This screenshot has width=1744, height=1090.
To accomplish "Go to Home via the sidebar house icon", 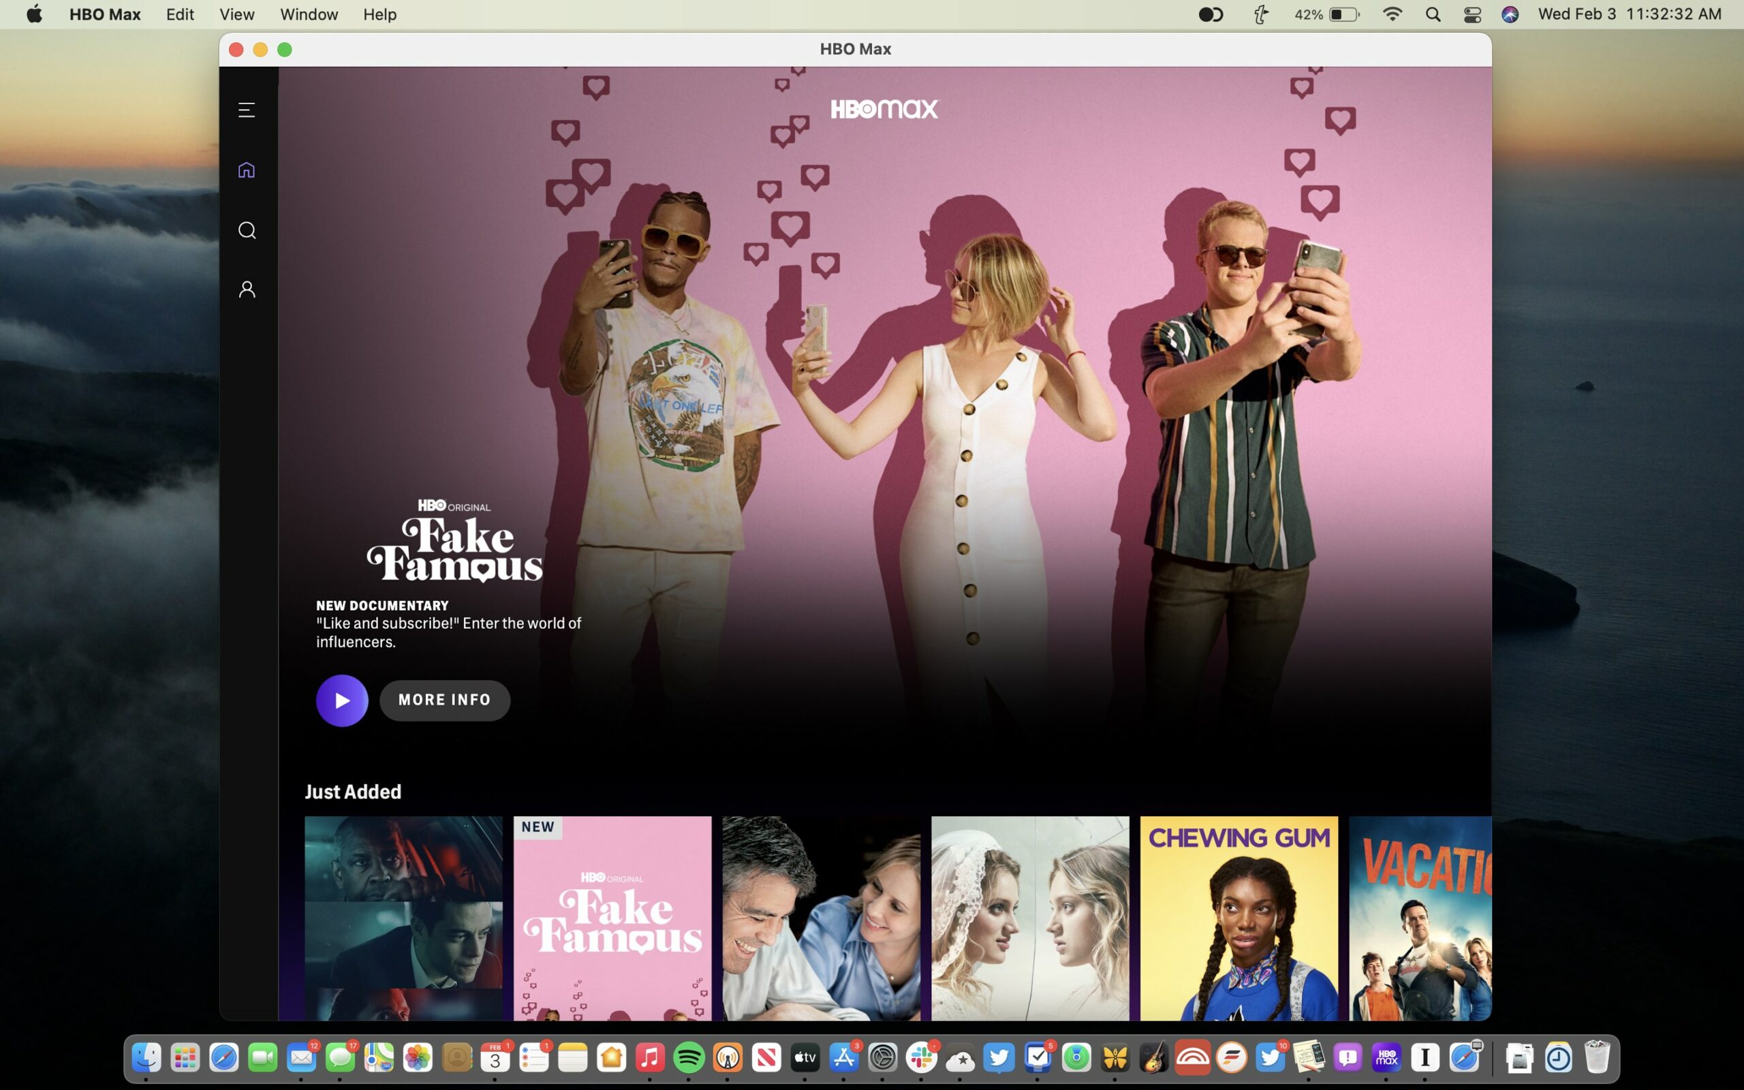I will coord(247,170).
